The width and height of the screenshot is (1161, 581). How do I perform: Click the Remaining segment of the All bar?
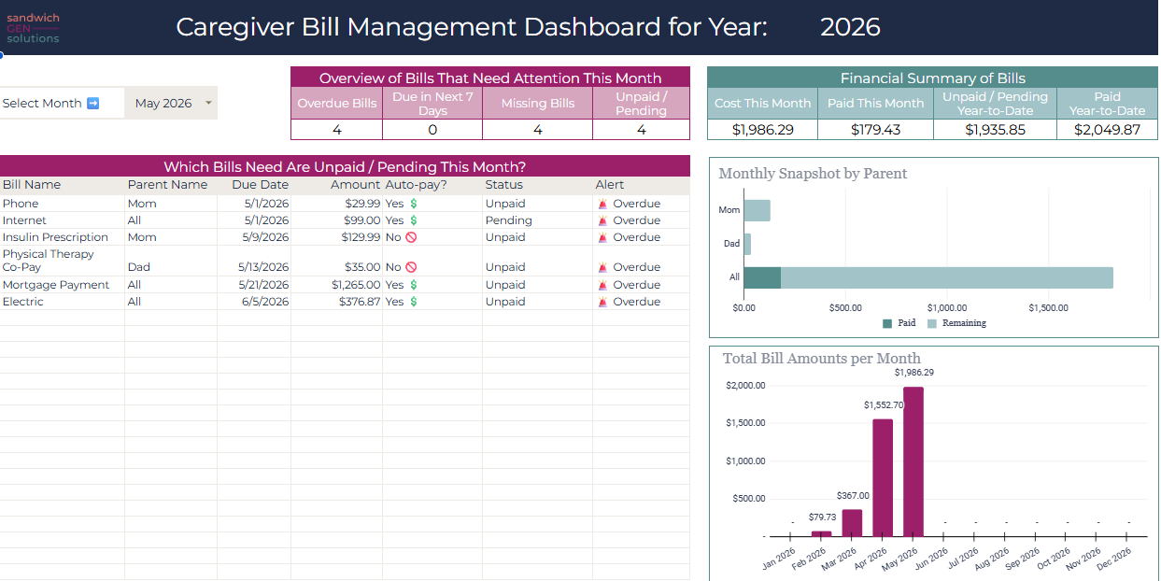coord(947,277)
